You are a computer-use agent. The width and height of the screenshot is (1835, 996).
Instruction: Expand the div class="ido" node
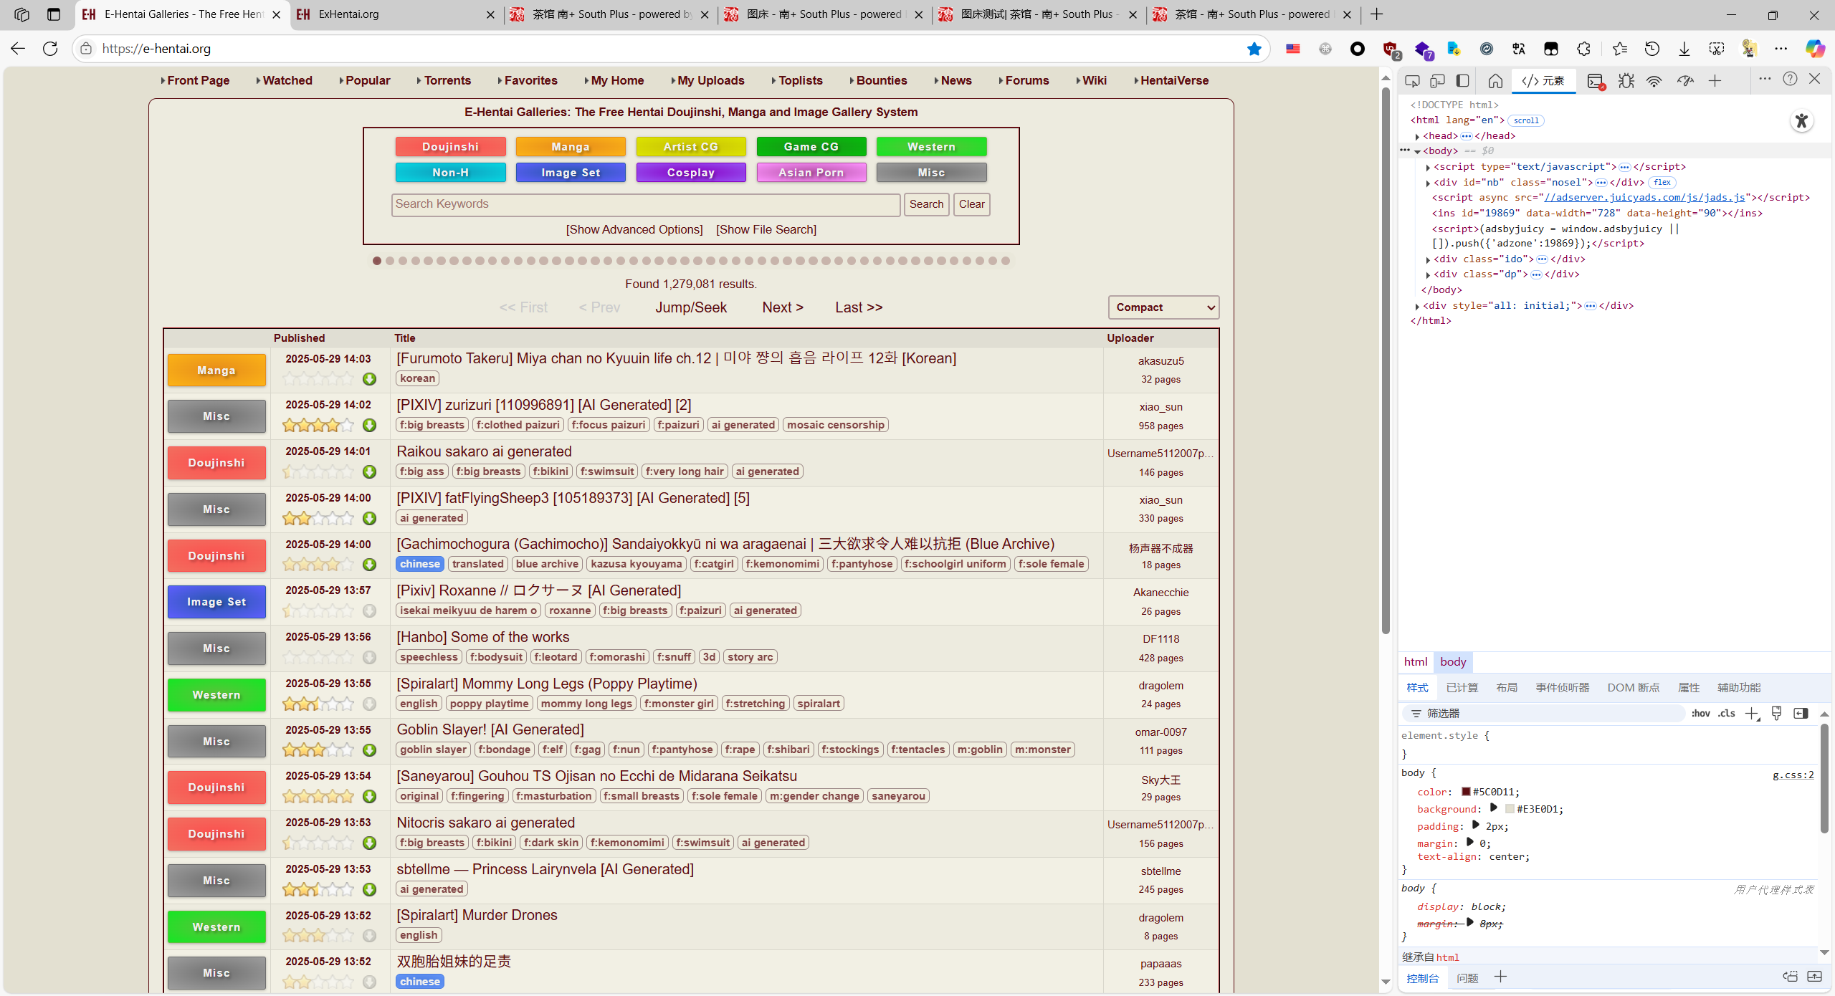(1428, 259)
